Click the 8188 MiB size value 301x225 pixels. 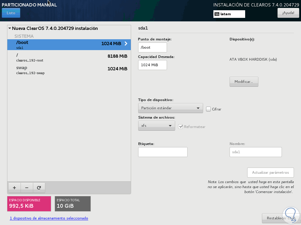tap(118, 56)
